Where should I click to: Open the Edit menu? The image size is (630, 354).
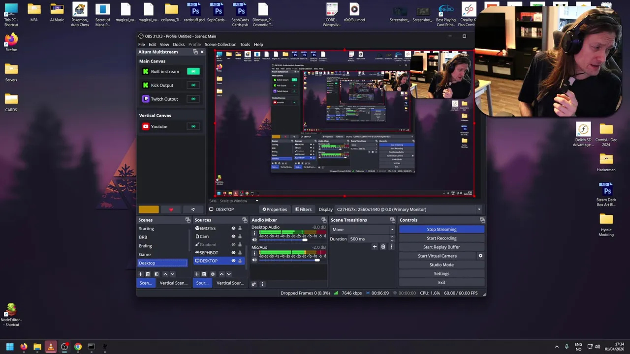pos(153,44)
